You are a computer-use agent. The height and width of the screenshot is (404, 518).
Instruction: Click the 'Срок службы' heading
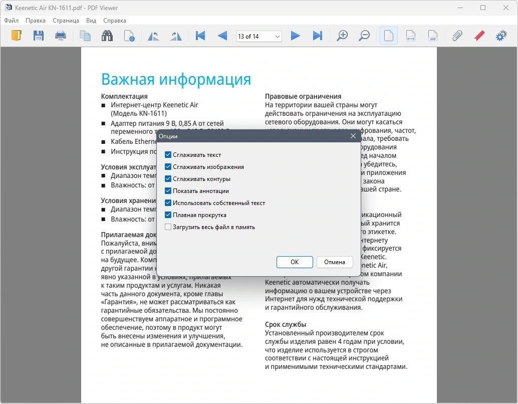(286, 324)
